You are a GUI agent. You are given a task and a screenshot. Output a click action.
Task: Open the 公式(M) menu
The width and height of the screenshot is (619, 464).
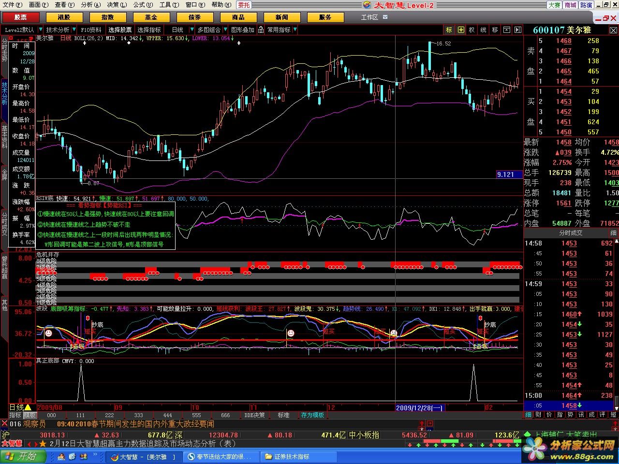pos(143,5)
